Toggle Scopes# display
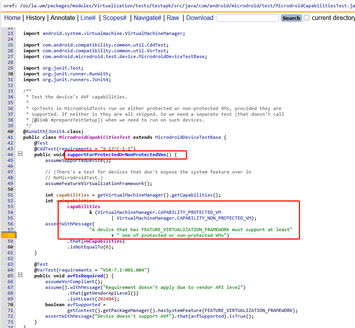The height and width of the screenshot is (328, 355). [x=114, y=18]
